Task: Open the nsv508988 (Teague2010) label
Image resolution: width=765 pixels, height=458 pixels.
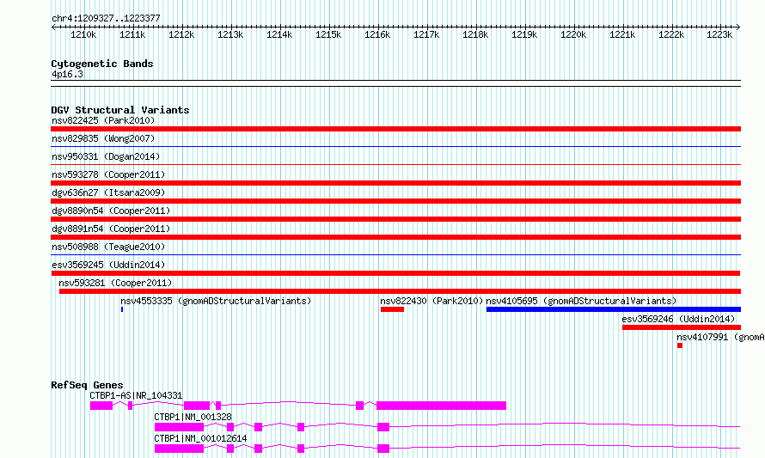Action: point(108,247)
